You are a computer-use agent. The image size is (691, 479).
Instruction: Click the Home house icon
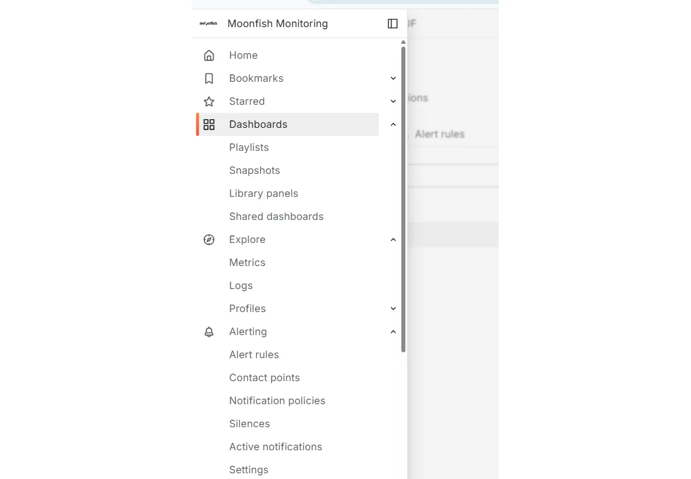[x=208, y=55]
